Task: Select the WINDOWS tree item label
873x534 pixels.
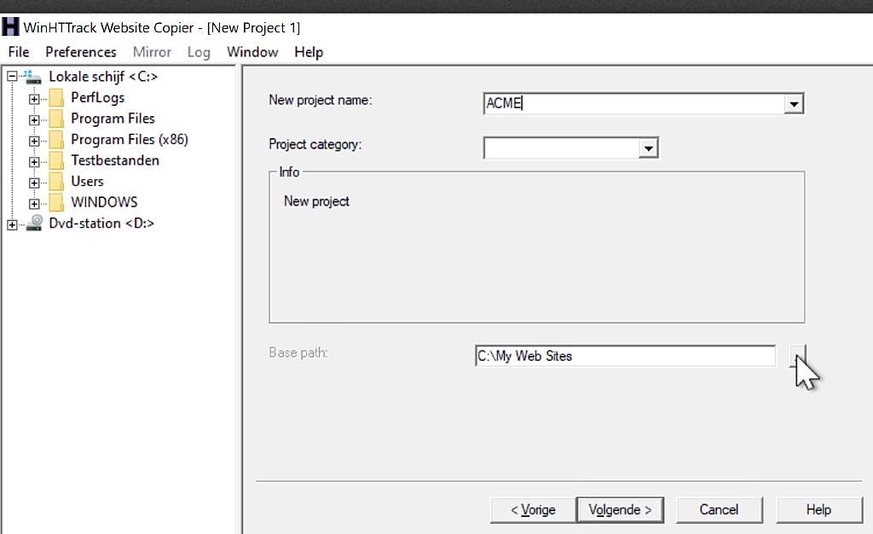Action: pos(104,202)
